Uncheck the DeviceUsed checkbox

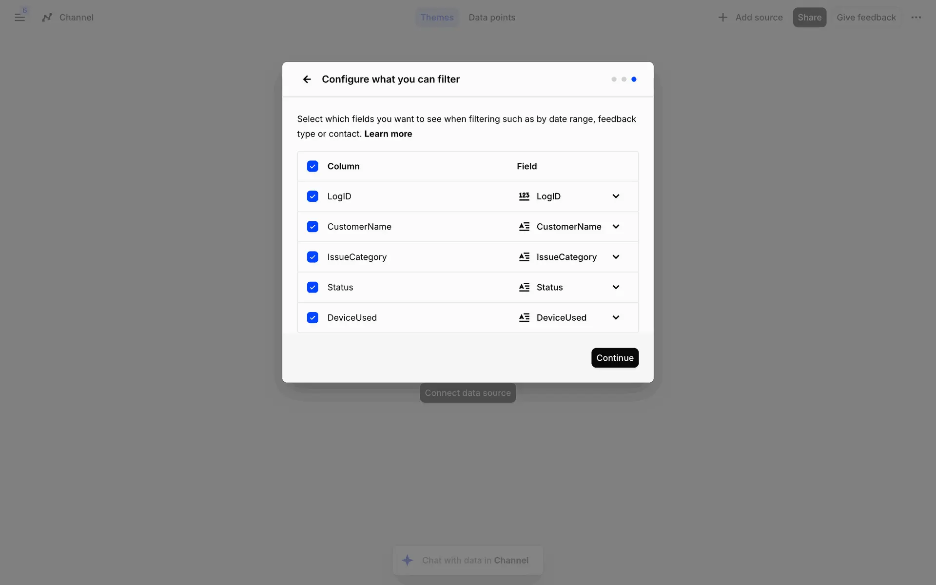tap(312, 318)
